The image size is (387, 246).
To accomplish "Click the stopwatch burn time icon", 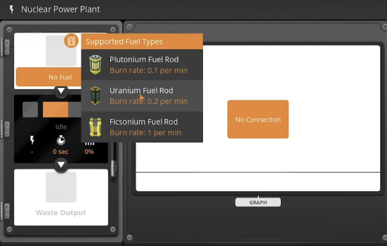I will pos(61,141).
